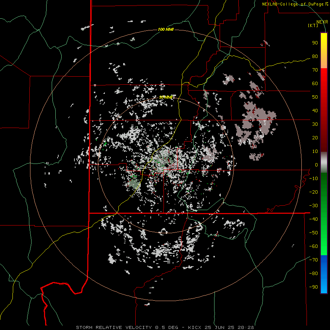
Task: Click the positive 20 scale value
Action: 315,137
